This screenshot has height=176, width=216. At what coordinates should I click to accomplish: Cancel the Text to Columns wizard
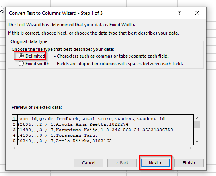coord(89,163)
